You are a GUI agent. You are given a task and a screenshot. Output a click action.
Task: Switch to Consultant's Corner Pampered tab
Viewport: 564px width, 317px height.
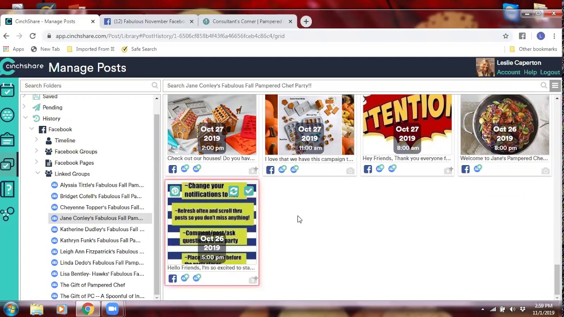coord(247,21)
